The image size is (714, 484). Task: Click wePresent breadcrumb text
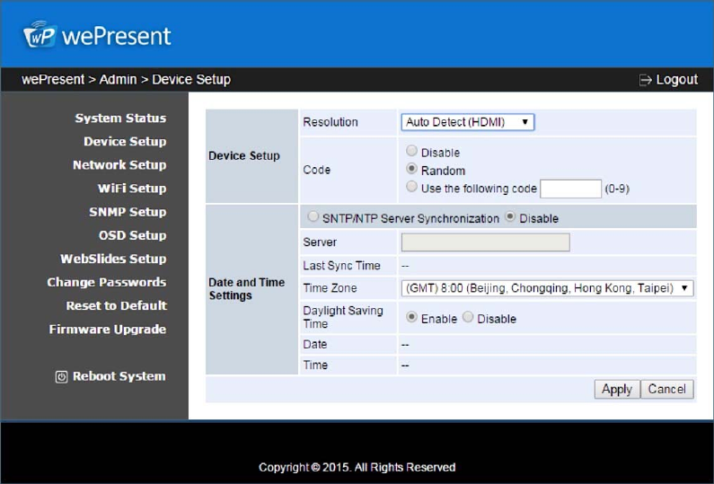(x=53, y=80)
